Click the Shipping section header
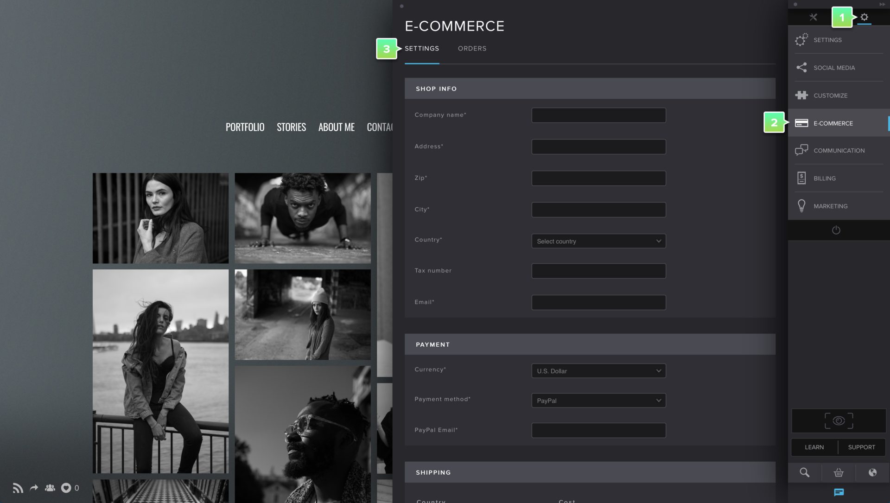 (590, 472)
